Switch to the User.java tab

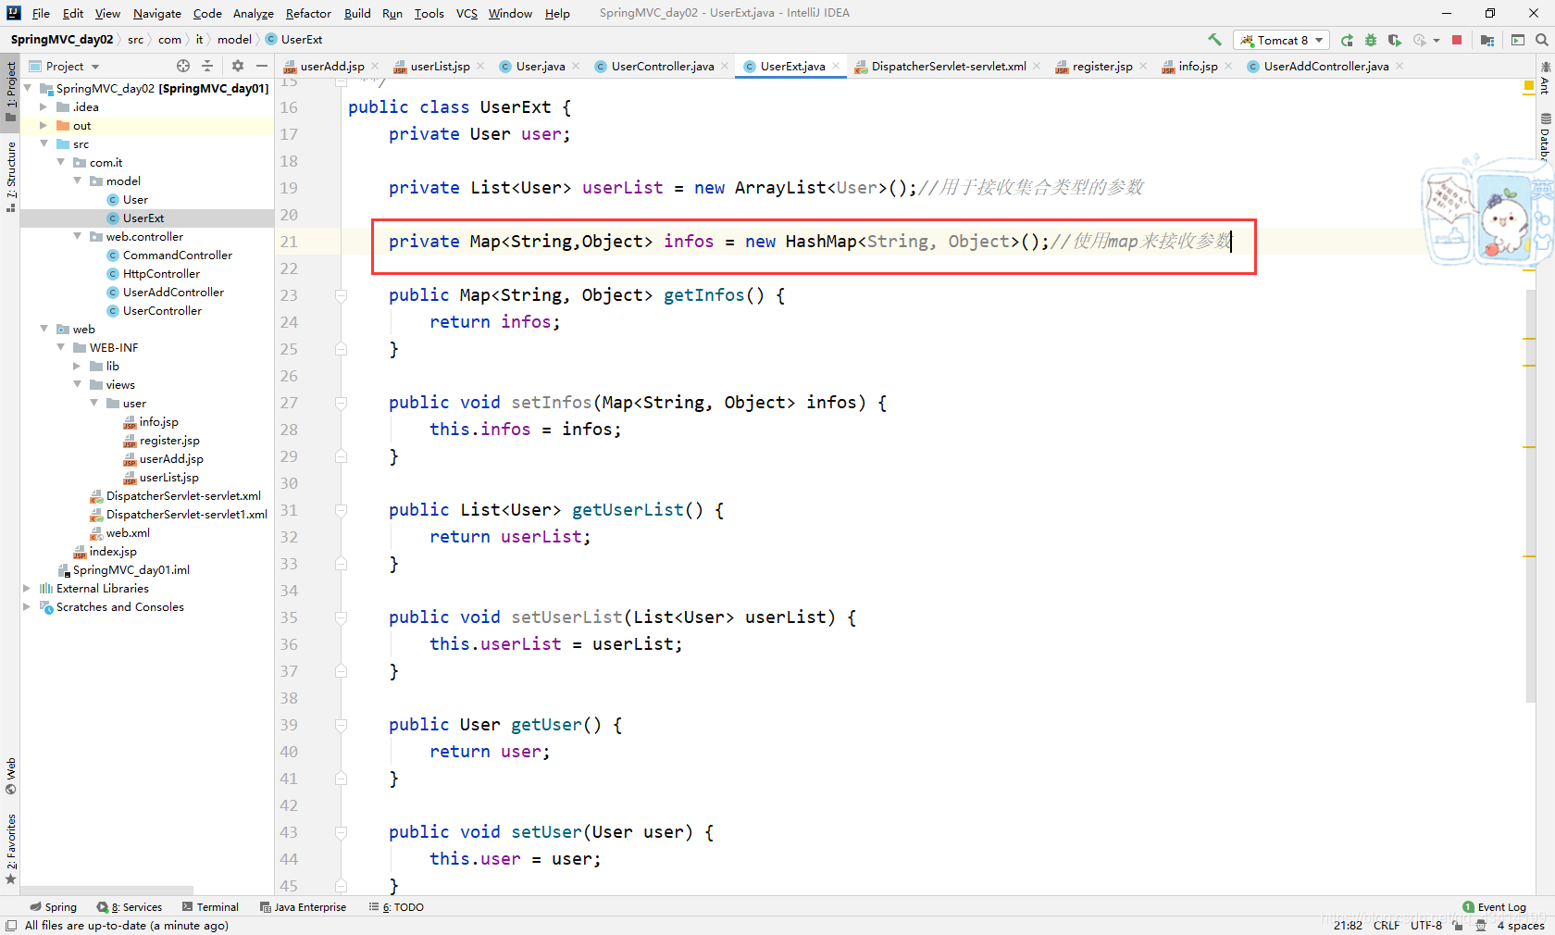[x=540, y=66]
